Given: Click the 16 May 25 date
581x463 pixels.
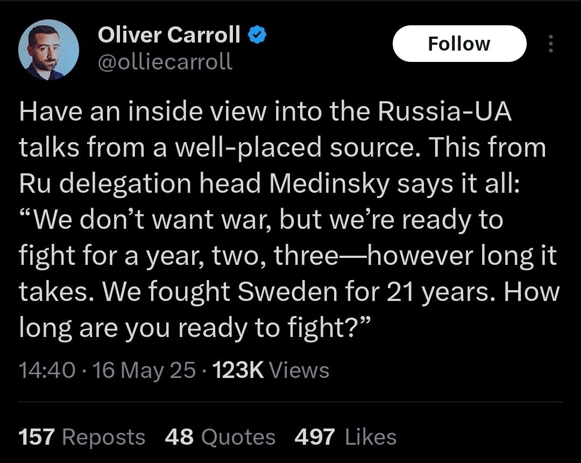Looking at the screenshot, I should coord(144,370).
